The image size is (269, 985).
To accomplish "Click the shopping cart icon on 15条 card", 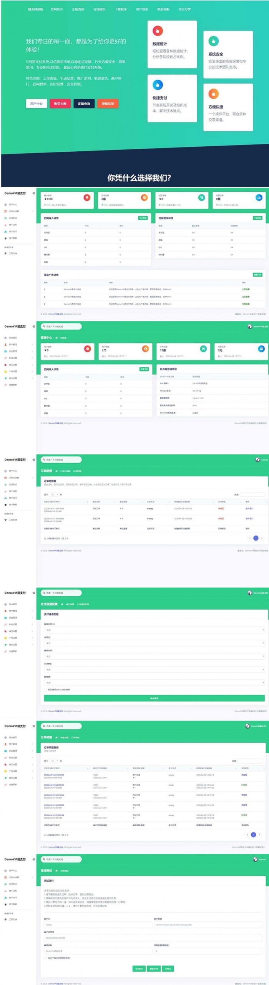I will pyautogui.click(x=203, y=348).
